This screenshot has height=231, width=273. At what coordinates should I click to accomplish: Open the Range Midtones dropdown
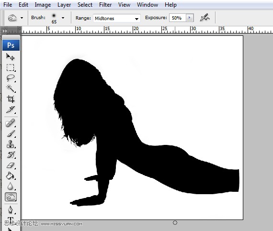coord(117,18)
